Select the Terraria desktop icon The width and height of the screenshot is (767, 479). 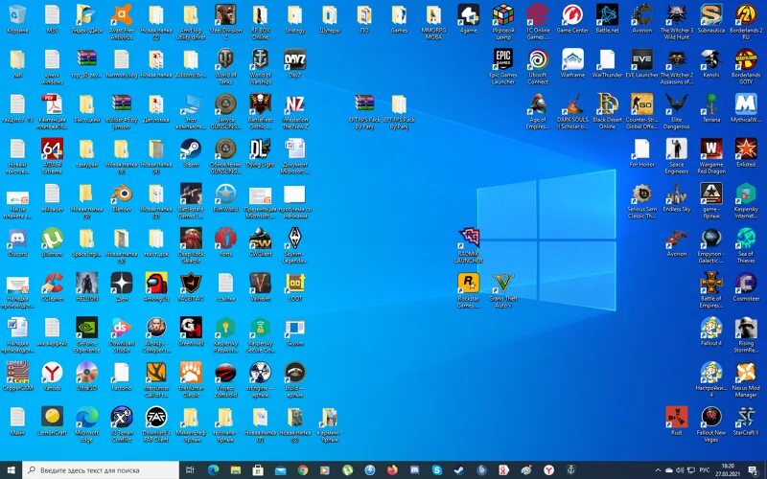(711, 104)
